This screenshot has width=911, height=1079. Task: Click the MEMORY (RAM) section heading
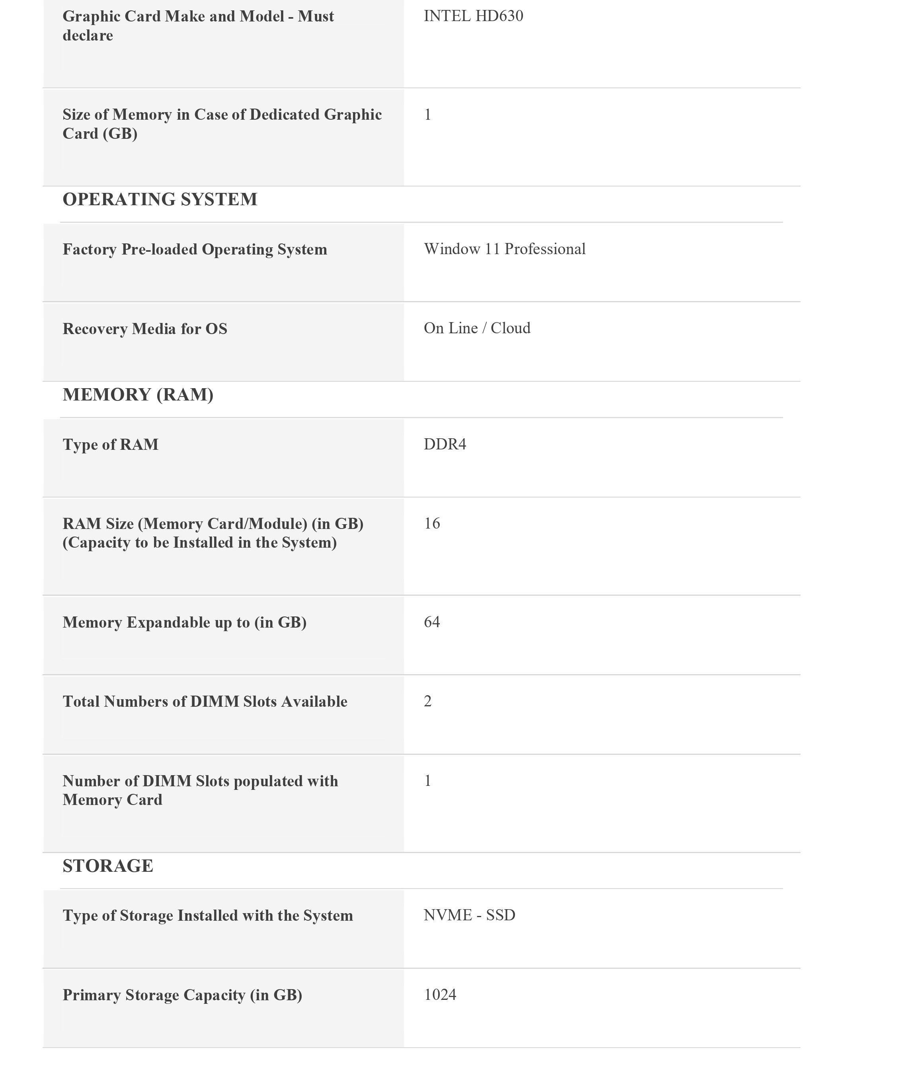[138, 394]
